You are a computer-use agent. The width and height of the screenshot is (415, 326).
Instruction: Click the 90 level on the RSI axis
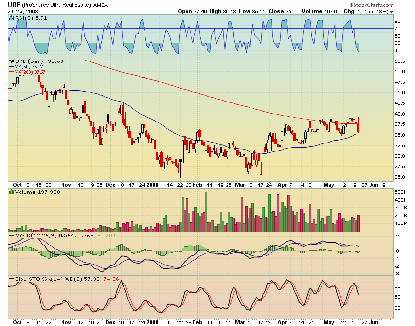tap(397, 21)
